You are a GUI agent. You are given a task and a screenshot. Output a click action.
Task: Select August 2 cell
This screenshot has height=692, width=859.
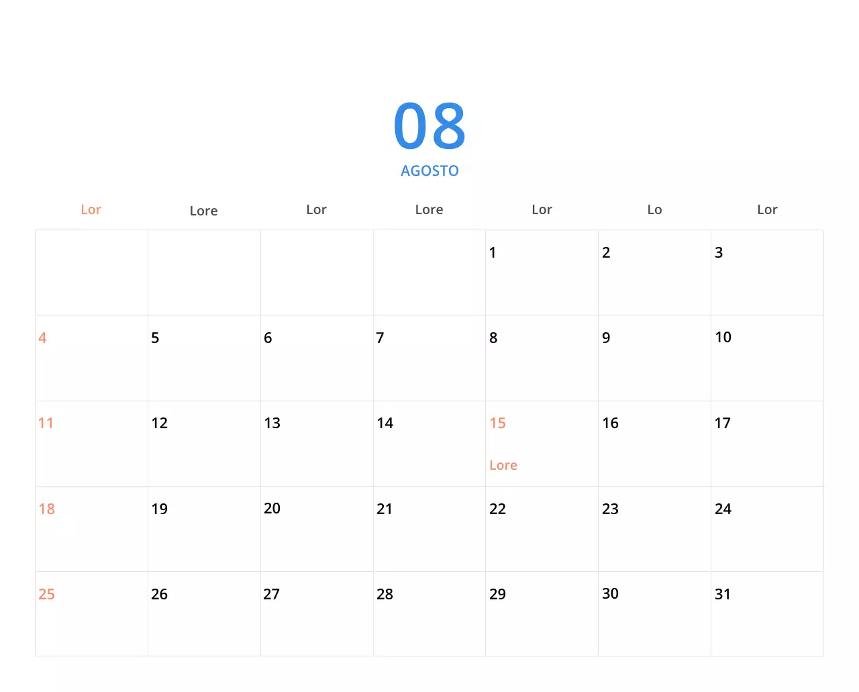(x=654, y=272)
